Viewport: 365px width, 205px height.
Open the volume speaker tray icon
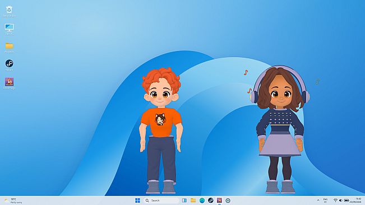341,201
